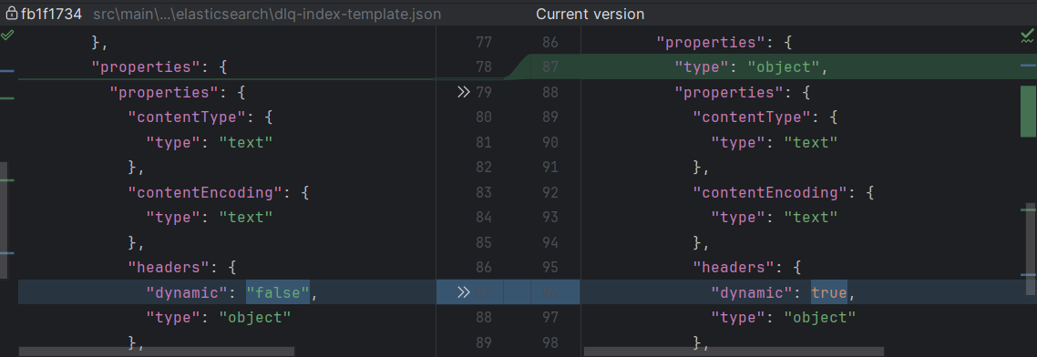Click line number 86 in the gutter
1037x357 pixels.
(x=550, y=42)
